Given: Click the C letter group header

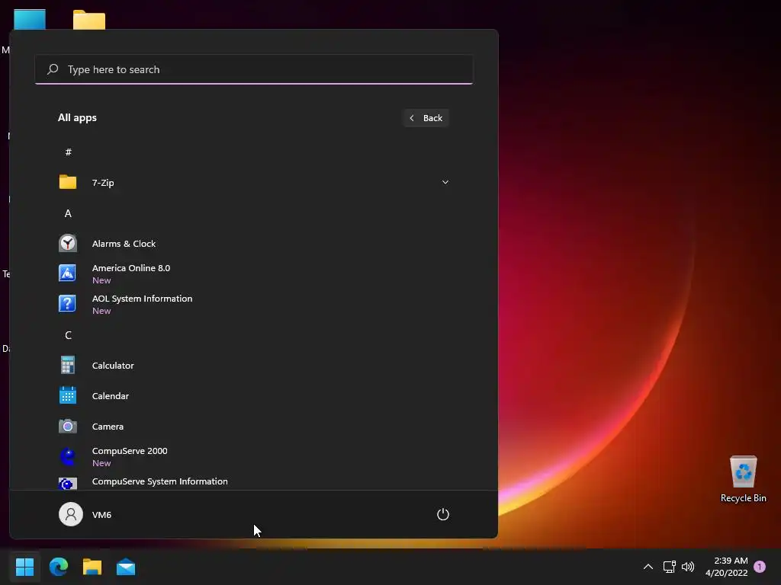Looking at the screenshot, I should coord(68,335).
